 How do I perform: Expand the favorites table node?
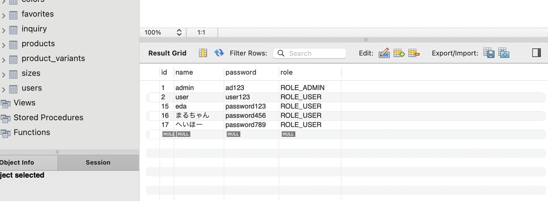(3, 16)
